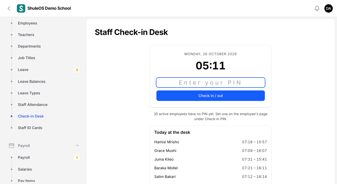Open Salaries page
Screen dimensions: 337x184
coord(25,169)
